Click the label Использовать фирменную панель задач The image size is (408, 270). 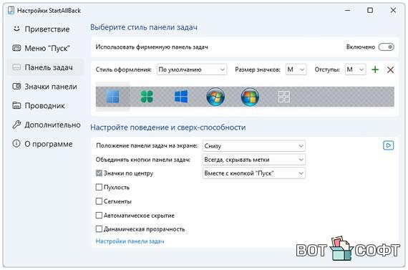coord(152,47)
